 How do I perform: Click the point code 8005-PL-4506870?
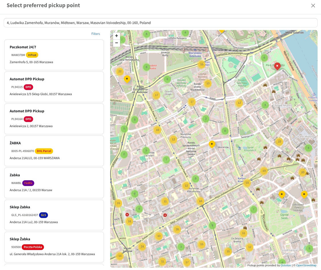click(23, 151)
